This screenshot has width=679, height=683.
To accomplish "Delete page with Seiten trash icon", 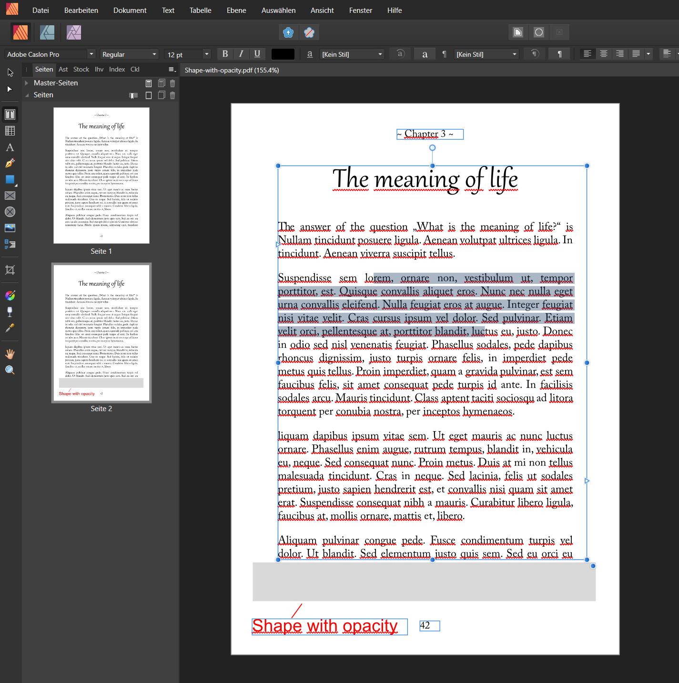I will point(172,95).
